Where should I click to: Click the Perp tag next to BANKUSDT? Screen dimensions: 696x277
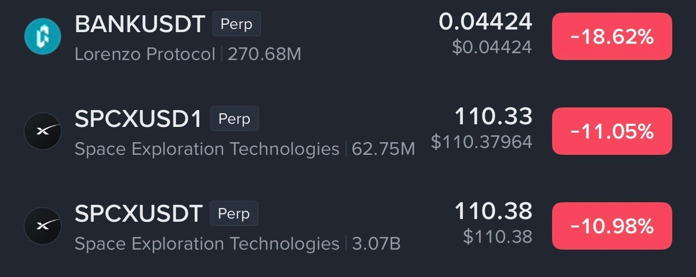(x=236, y=24)
